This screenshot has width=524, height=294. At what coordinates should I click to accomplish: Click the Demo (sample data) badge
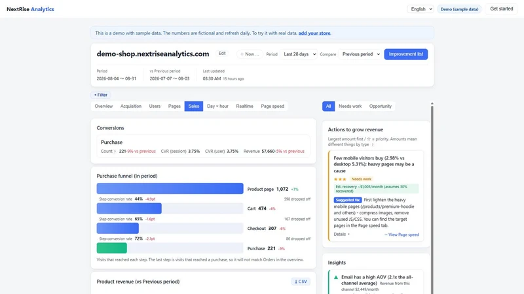tap(459, 9)
